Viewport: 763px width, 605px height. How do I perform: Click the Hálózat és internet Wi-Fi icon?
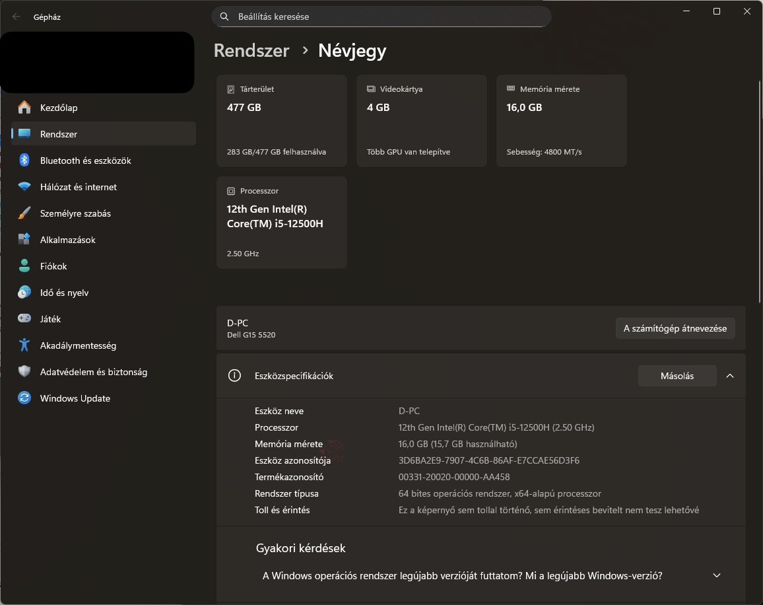[24, 187]
